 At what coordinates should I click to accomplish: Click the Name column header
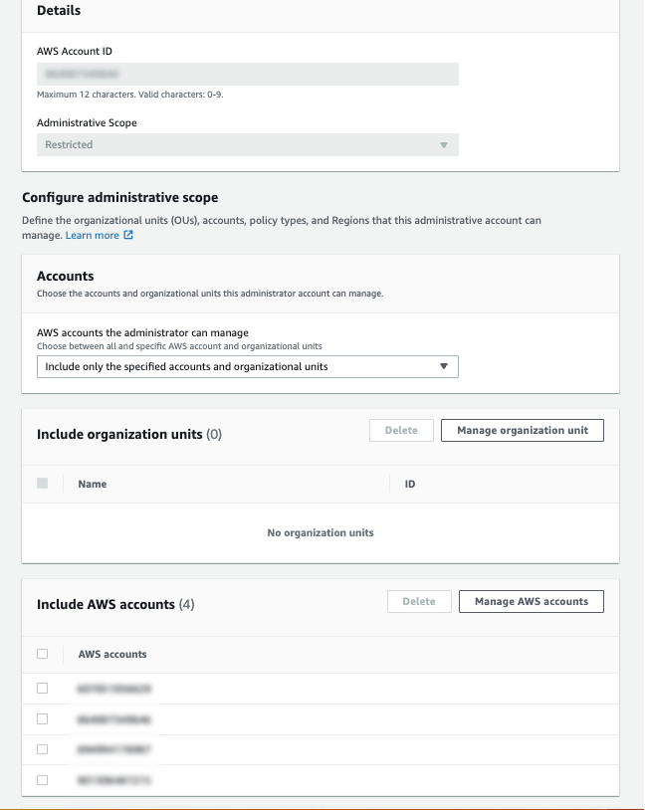pos(93,484)
